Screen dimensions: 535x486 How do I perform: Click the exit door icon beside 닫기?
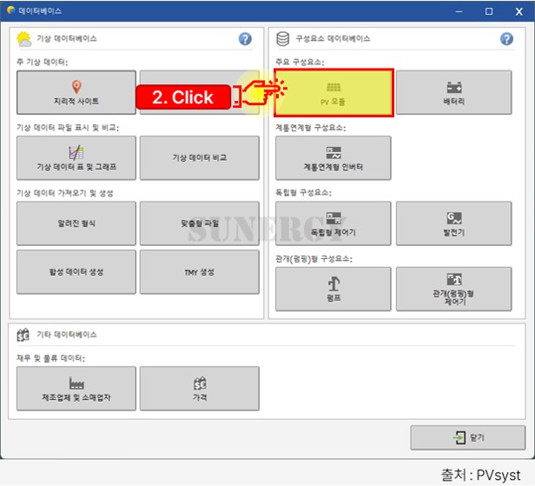(x=459, y=437)
